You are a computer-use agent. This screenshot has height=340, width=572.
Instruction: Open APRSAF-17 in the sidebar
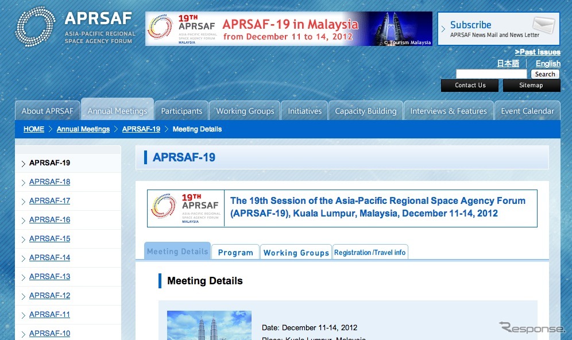click(49, 200)
